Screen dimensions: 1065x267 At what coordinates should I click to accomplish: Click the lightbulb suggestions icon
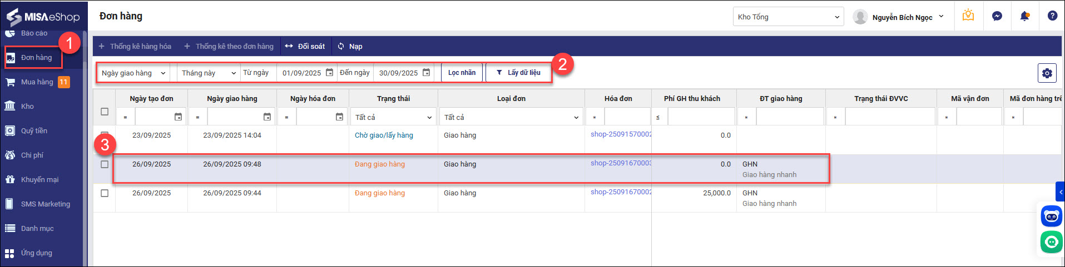tap(968, 16)
